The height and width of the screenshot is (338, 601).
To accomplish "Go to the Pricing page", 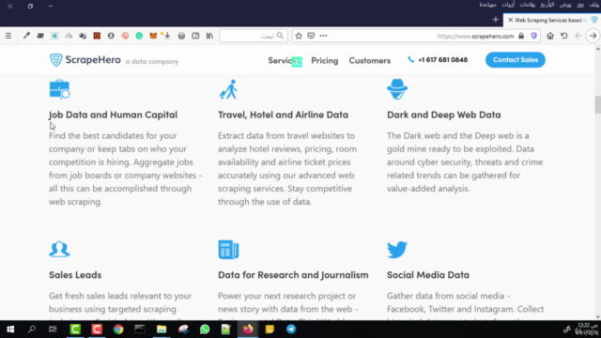I will click(x=325, y=60).
